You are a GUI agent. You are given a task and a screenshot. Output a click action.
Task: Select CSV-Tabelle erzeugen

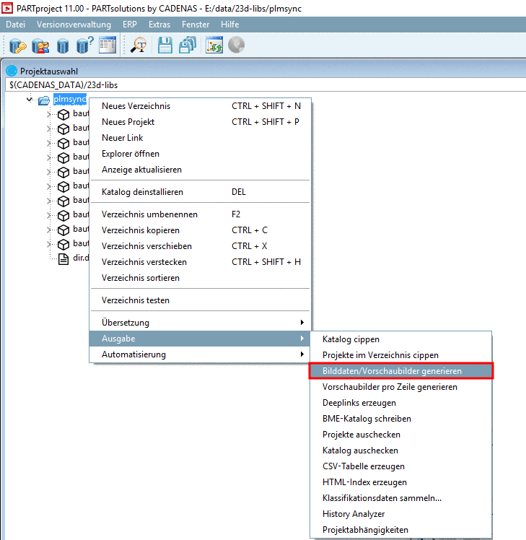pyautogui.click(x=401, y=466)
